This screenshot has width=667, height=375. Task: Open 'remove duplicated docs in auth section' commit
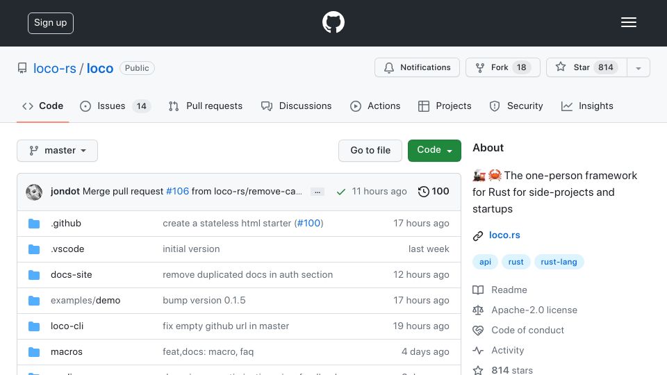pos(247,275)
